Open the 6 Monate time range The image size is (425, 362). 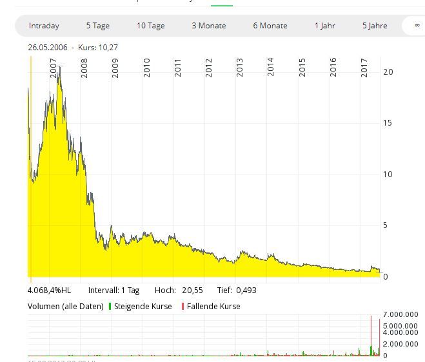270,26
